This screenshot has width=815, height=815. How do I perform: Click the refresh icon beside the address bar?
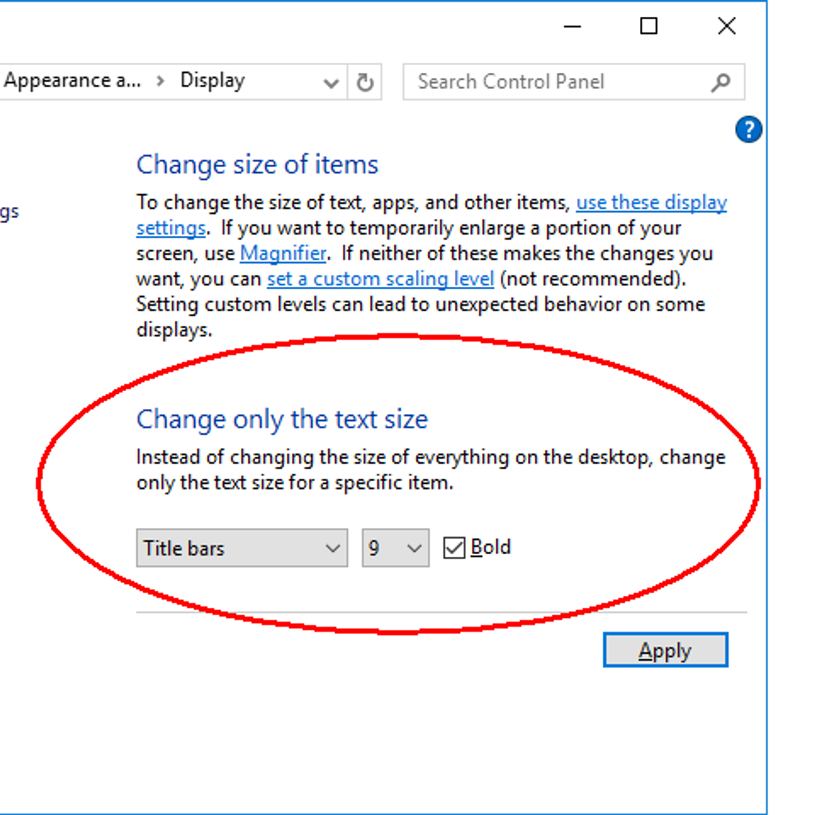click(365, 81)
